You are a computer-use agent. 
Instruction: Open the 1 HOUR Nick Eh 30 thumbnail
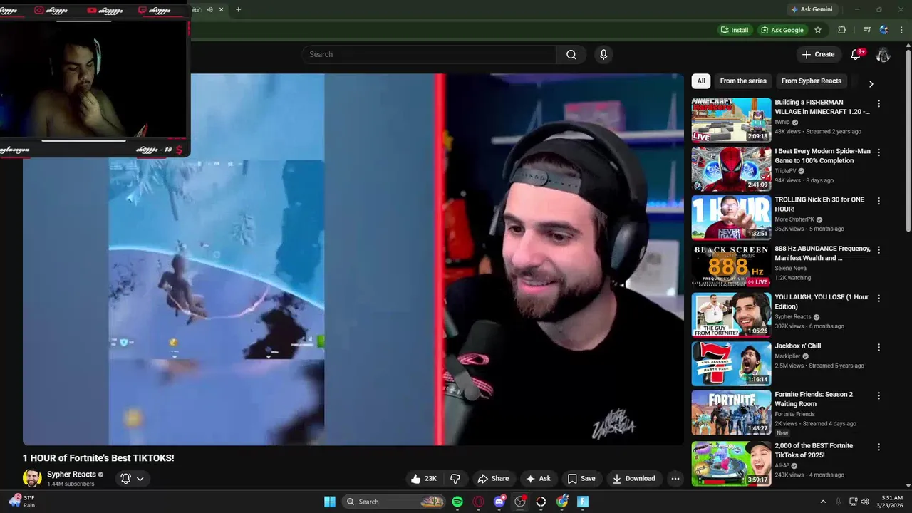pyautogui.click(x=731, y=218)
